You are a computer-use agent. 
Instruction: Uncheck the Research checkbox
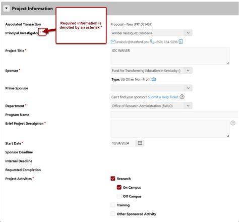click(113, 179)
